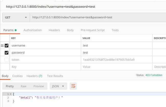Select the Raw view button
Screen dimensions: 166x107
(x=23, y=86)
